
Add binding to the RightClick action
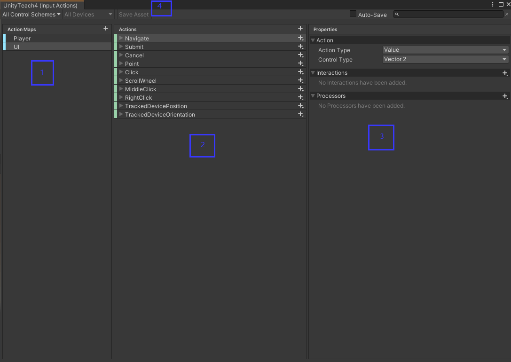point(300,97)
